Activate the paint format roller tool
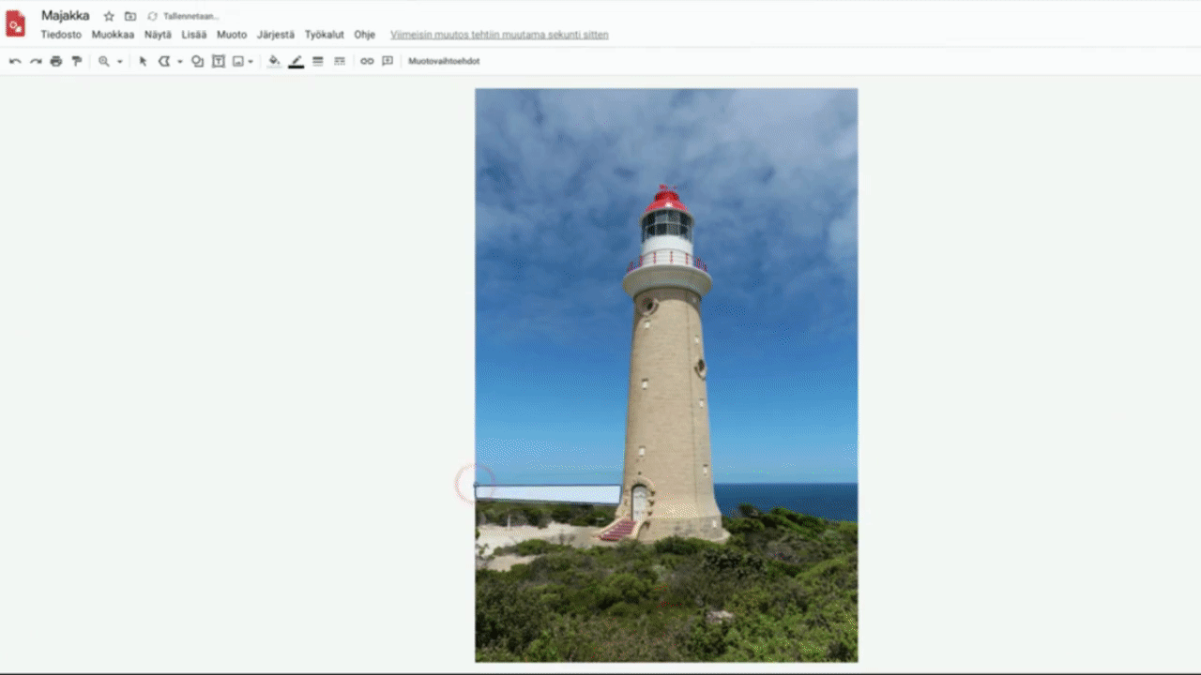The image size is (1201, 675). pos(77,61)
